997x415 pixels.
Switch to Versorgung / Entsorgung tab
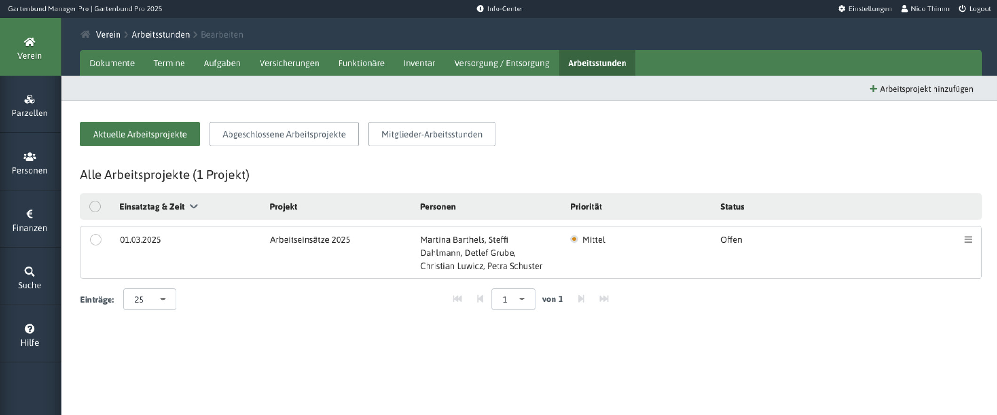click(x=501, y=63)
